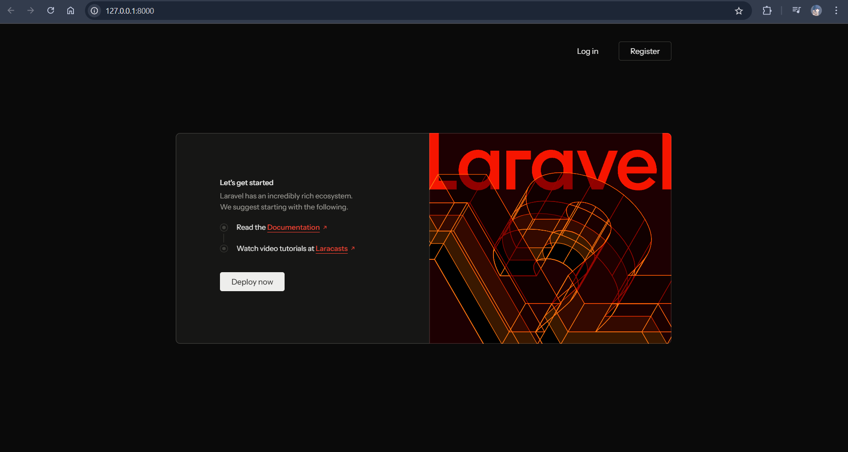The image size is (848, 452).
Task: Reload the current page
Action: click(50, 11)
